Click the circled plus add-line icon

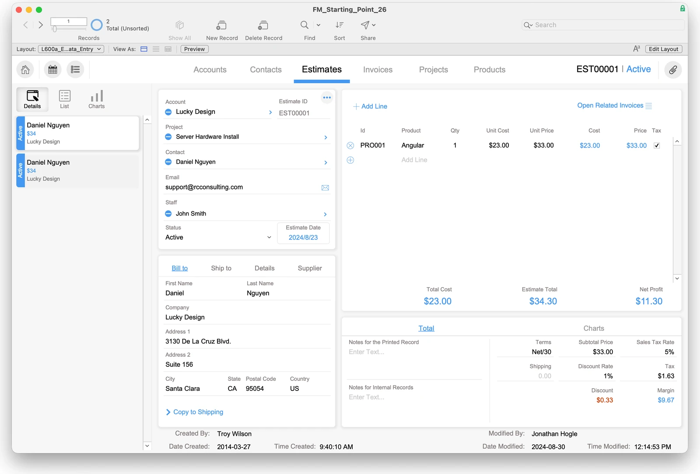click(x=350, y=160)
